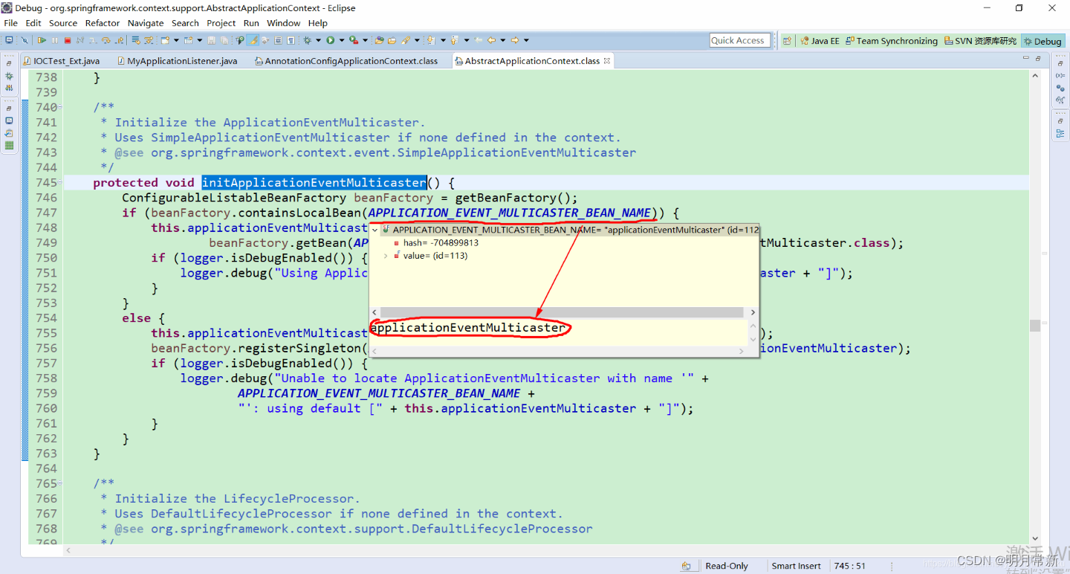
Task: Click the Outline view icon in right trim
Action: [1060, 133]
